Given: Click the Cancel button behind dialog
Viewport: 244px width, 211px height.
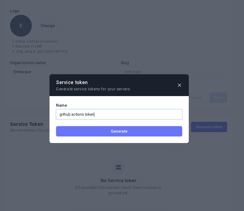Looking at the screenshot, I should 195,98.
